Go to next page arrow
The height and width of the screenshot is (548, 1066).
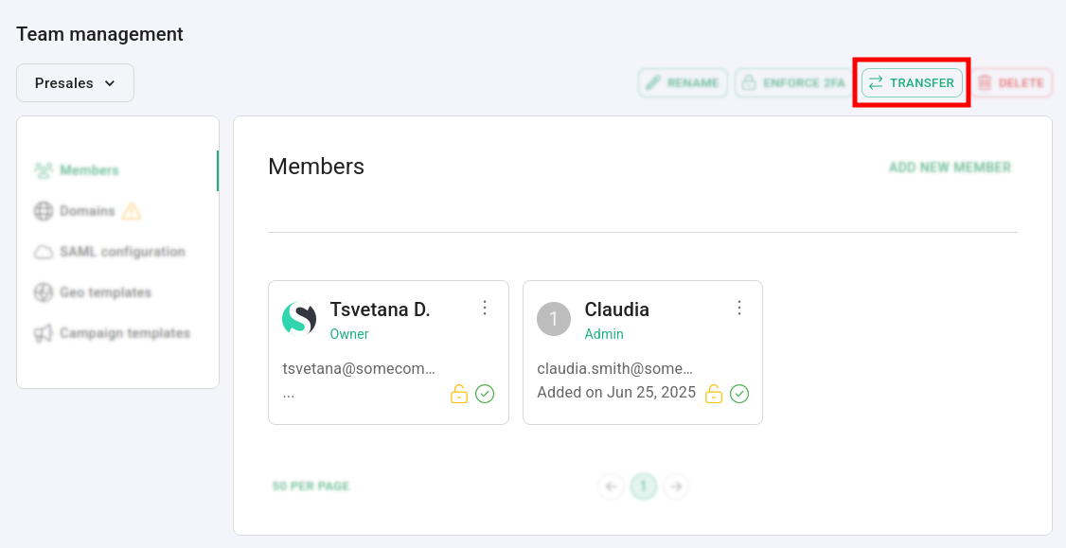pos(675,486)
